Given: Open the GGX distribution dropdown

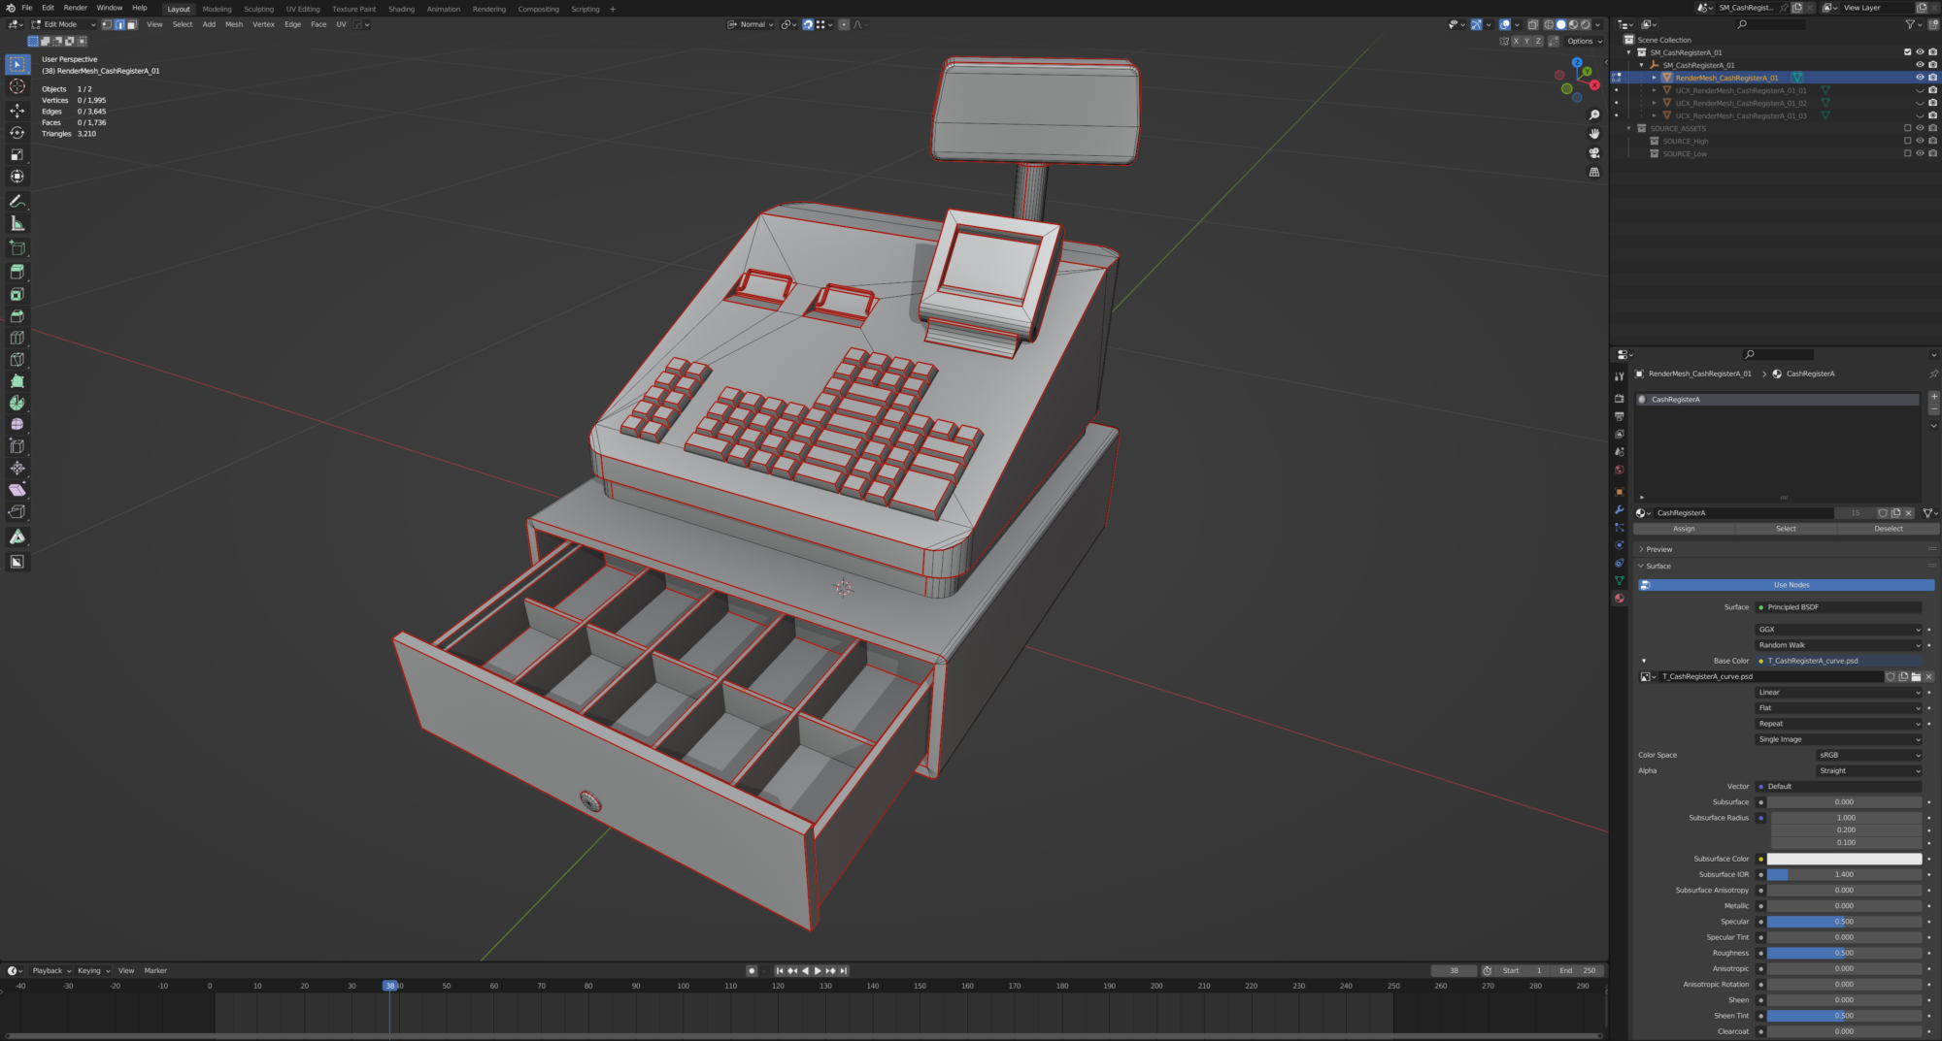Looking at the screenshot, I should pos(1839,630).
